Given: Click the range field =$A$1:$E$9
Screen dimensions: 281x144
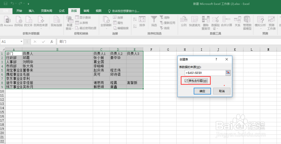Looking at the screenshot, I should [205, 73].
